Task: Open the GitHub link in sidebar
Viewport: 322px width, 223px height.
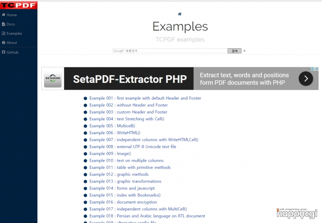Action: click(10, 52)
